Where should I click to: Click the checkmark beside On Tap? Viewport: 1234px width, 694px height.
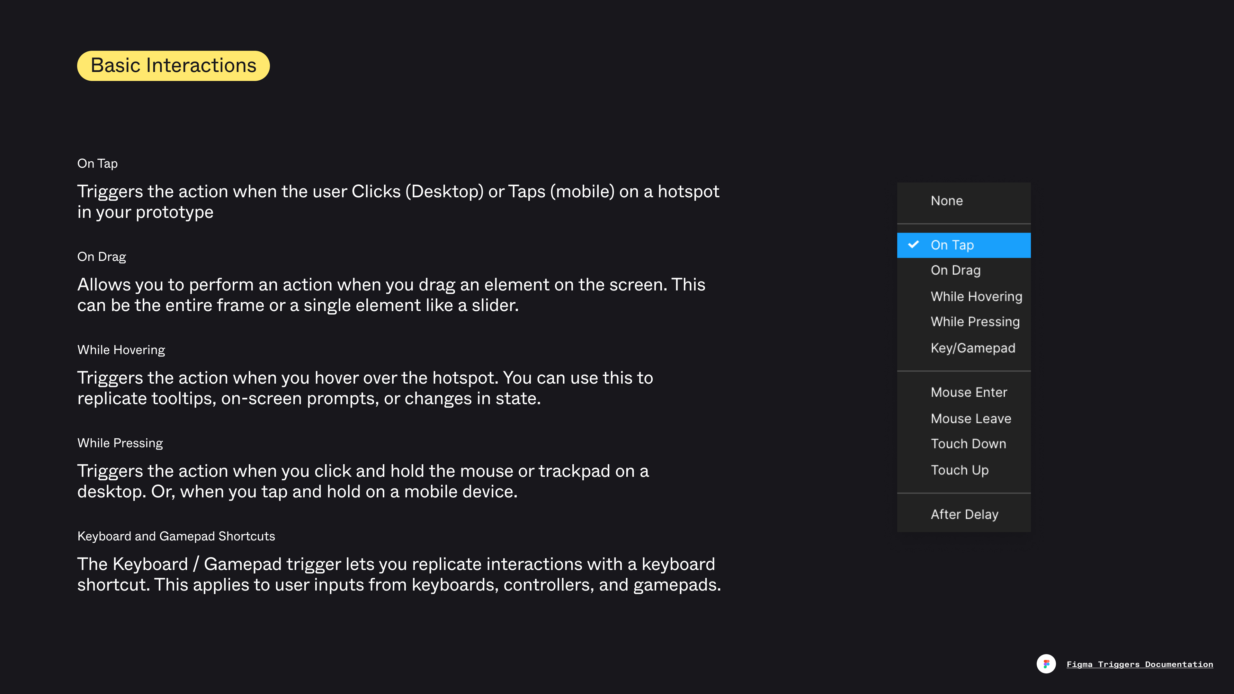[x=913, y=245]
